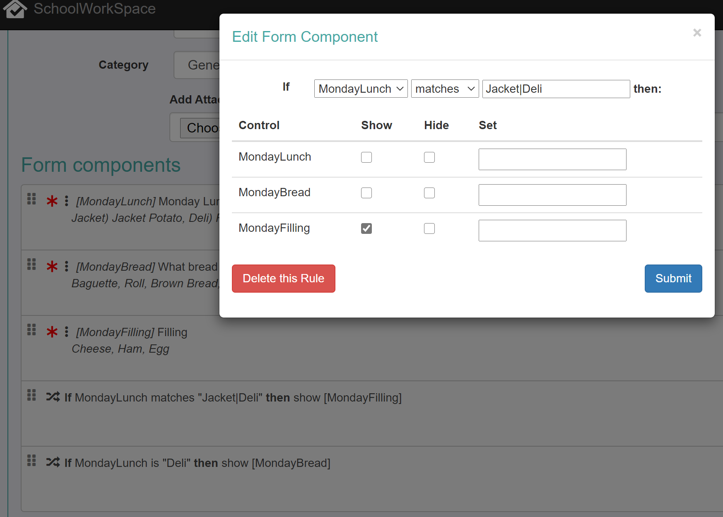
Task: Open the MondayLunch field dropdown
Action: [x=361, y=89]
